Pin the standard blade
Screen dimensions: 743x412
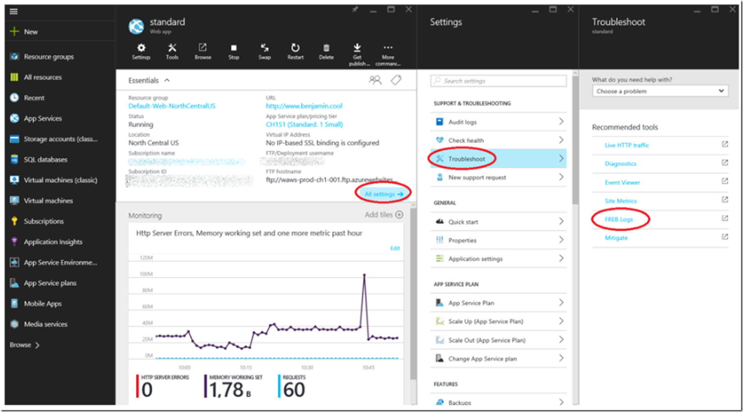point(355,9)
